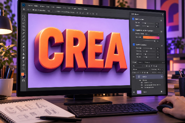Screen dimensions: 185x123
Task: Click the align horizontal centers icon
Action: coord(80,13)
